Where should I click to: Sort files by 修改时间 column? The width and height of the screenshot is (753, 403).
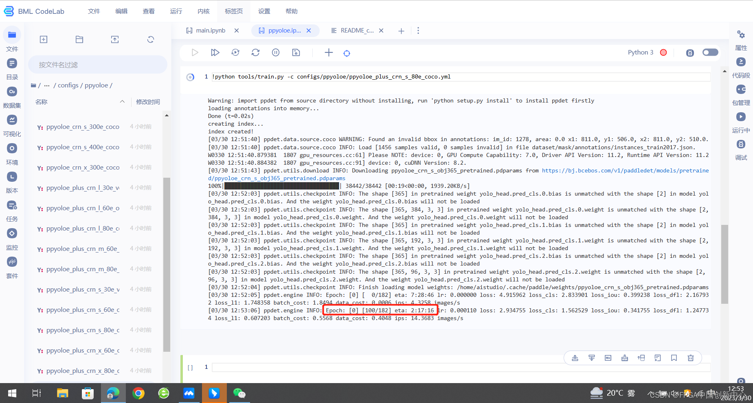[148, 102]
